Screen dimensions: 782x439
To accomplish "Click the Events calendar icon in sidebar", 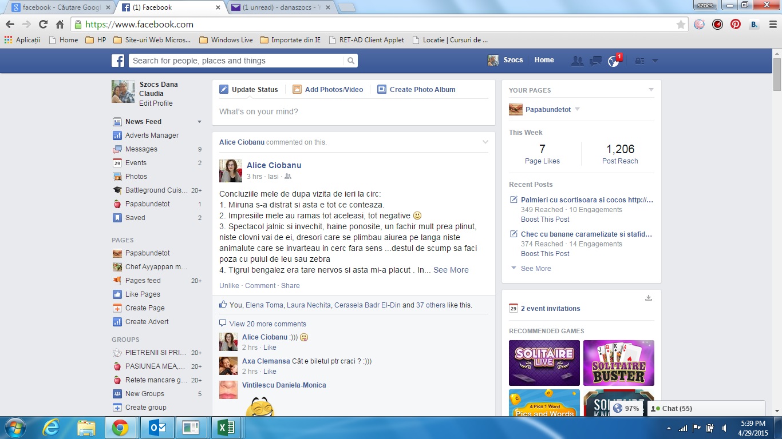I will [117, 163].
